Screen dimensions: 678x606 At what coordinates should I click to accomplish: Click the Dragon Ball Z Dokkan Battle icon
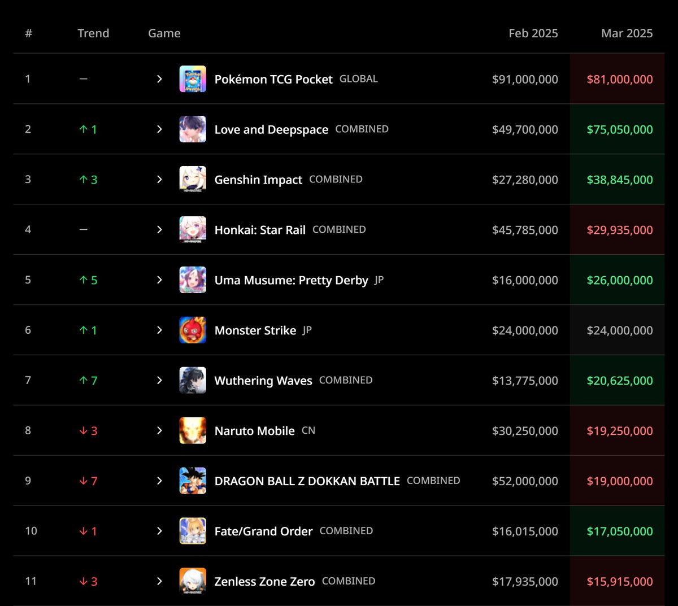coord(193,481)
